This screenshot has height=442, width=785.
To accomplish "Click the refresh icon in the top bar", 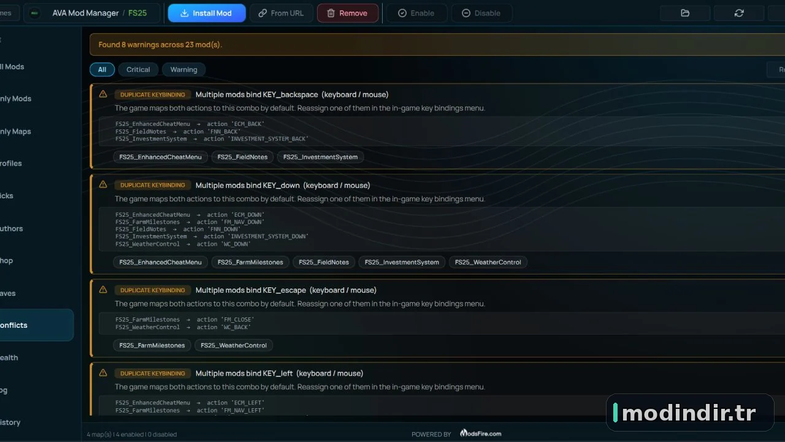I will [739, 13].
